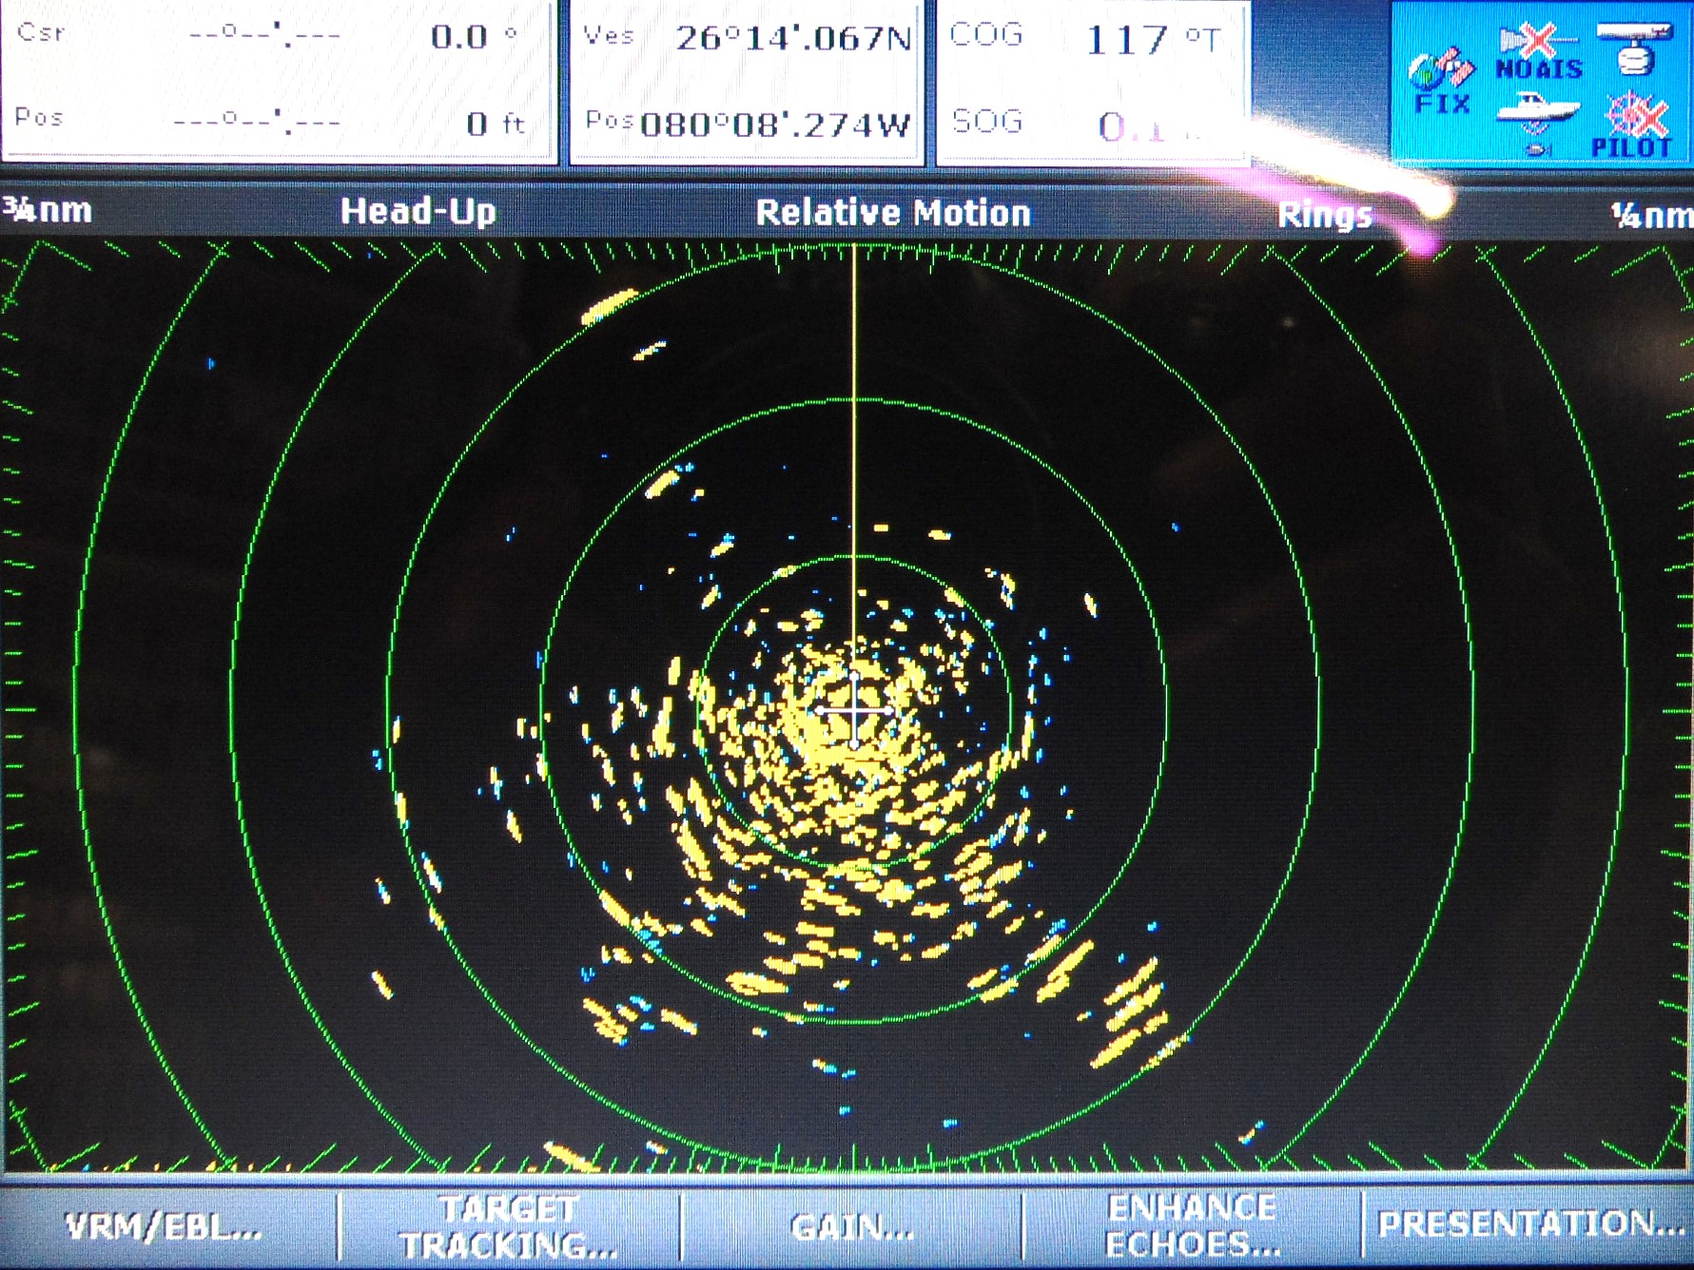
Task: Select the COG 117°T value
Action: (1152, 40)
